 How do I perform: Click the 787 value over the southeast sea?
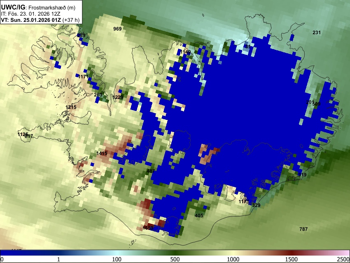click(x=303, y=229)
